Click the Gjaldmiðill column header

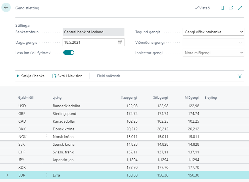click(x=26, y=98)
